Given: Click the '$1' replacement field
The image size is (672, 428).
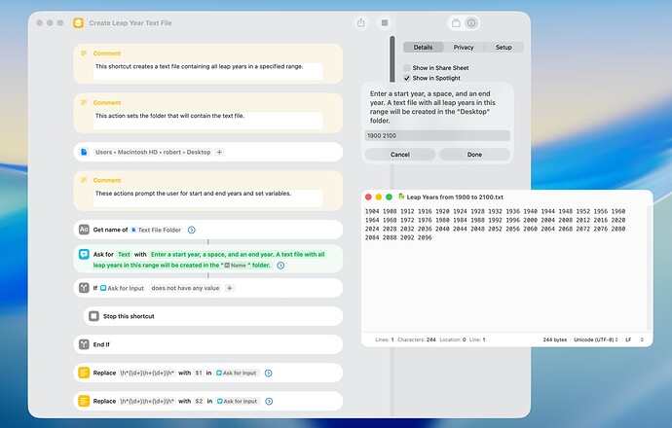Looking at the screenshot, I should tap(199, 373).
